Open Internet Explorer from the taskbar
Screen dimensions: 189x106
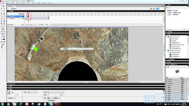(x=21, y=104)
